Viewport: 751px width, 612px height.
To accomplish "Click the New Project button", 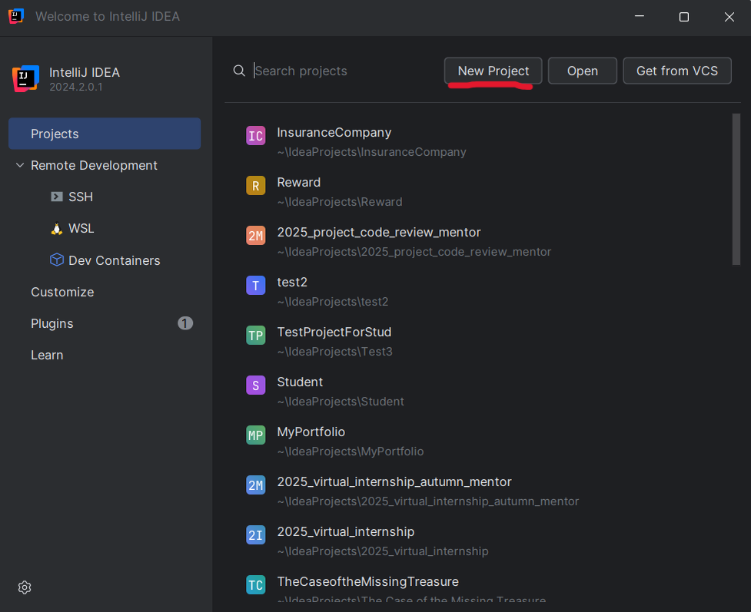I will point(493,71).
